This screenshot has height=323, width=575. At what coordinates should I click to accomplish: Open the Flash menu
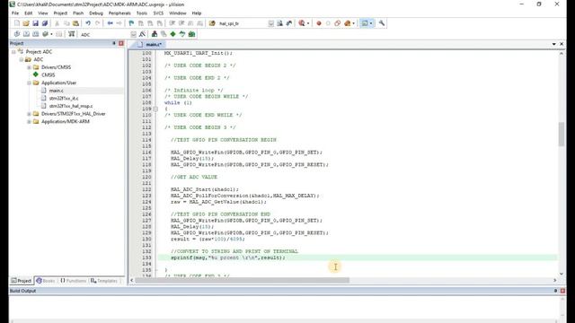point(78,13)
